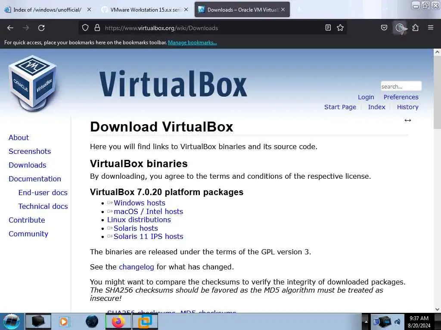Open the Manage bookmarks link

pyautogui.click(x=193, y=43)
